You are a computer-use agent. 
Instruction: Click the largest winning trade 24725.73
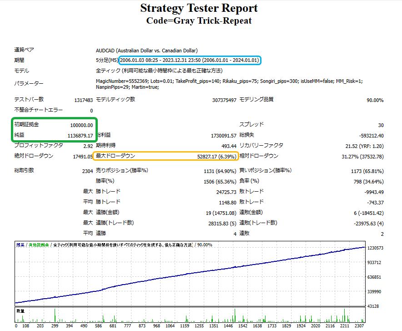click(x=226, y=192)
